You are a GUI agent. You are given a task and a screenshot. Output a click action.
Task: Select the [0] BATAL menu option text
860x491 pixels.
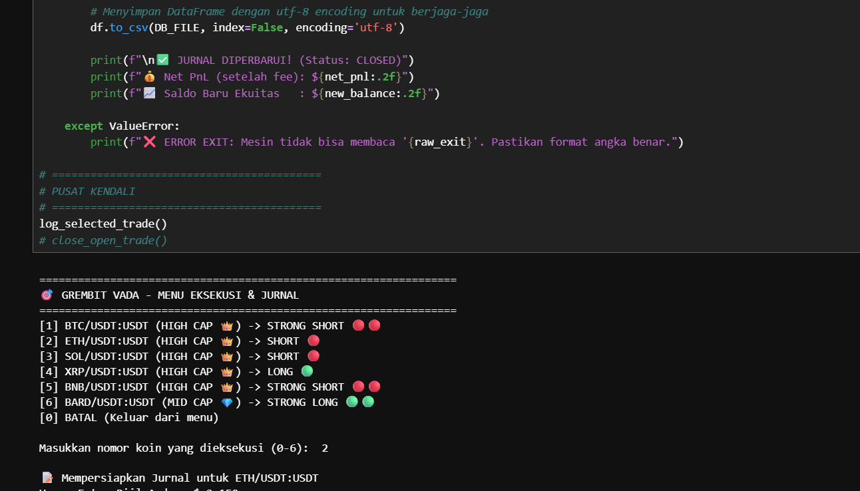(128, 418)
